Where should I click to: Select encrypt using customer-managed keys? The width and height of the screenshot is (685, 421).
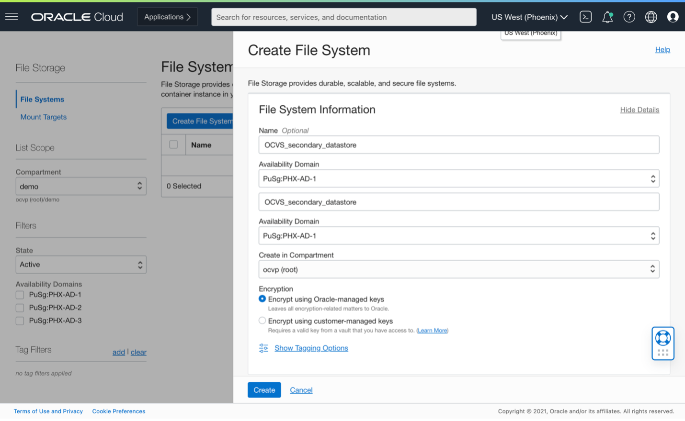262,320
